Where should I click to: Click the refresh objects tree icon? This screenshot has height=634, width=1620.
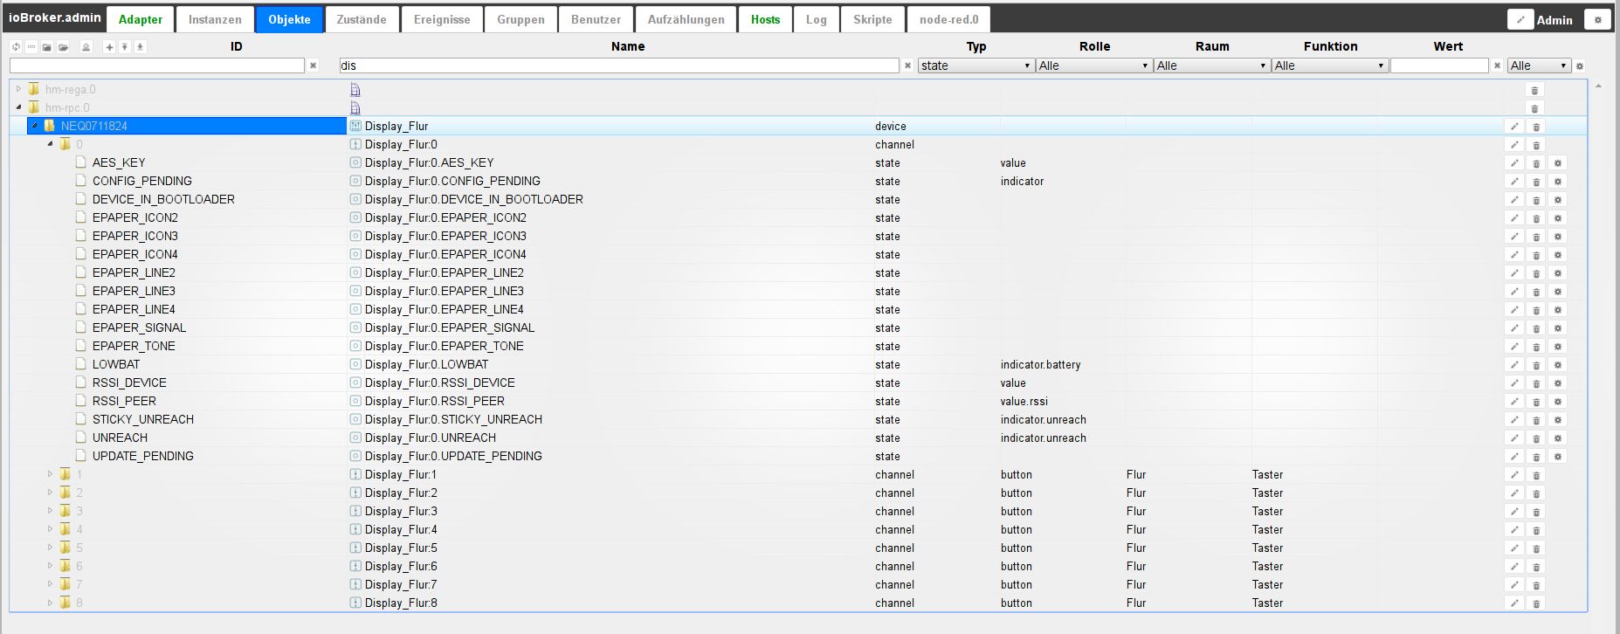pyautogui.click(x=16, y=47)
